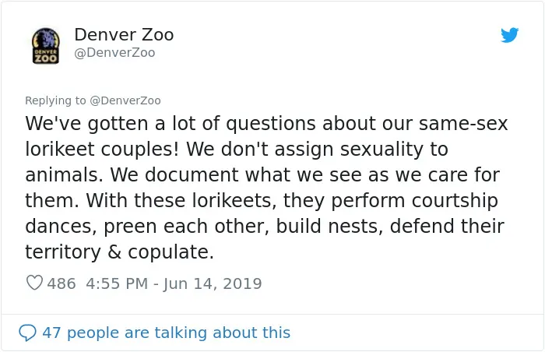545x352 pixels.
Task: Click the Twitter bird logo icon
Action: [x=509, y=35]
